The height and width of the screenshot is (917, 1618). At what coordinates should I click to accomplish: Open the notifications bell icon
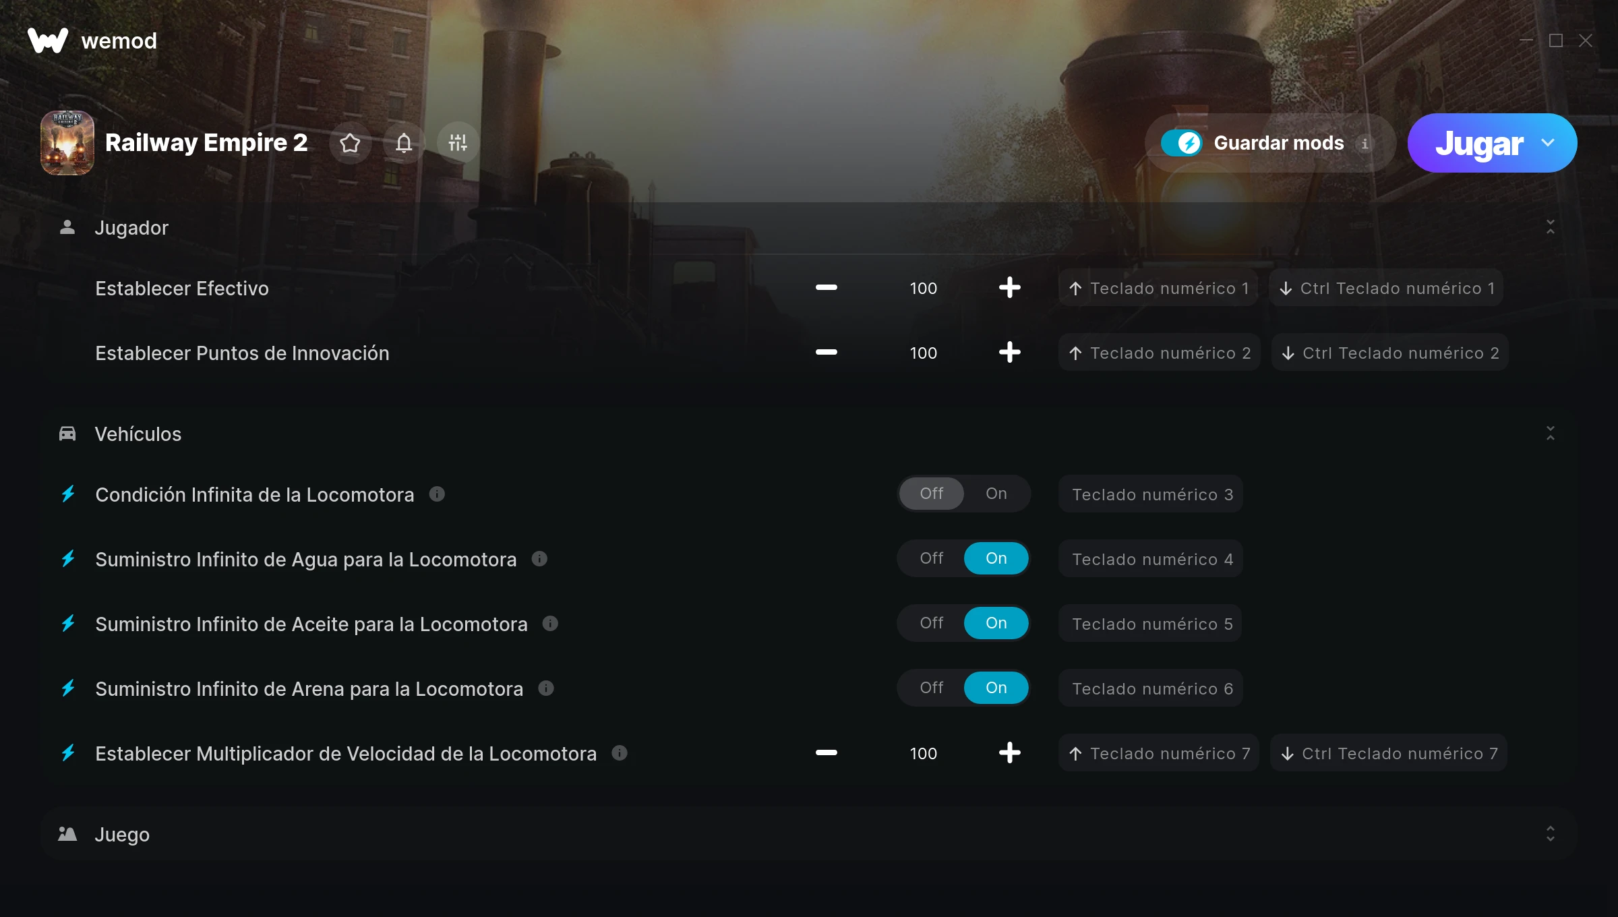point(404,143)
